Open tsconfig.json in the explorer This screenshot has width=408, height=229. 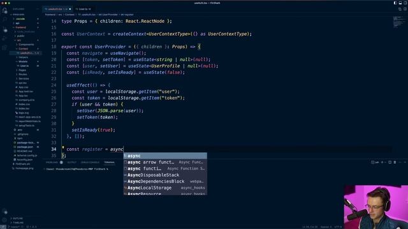click(25, 160)
